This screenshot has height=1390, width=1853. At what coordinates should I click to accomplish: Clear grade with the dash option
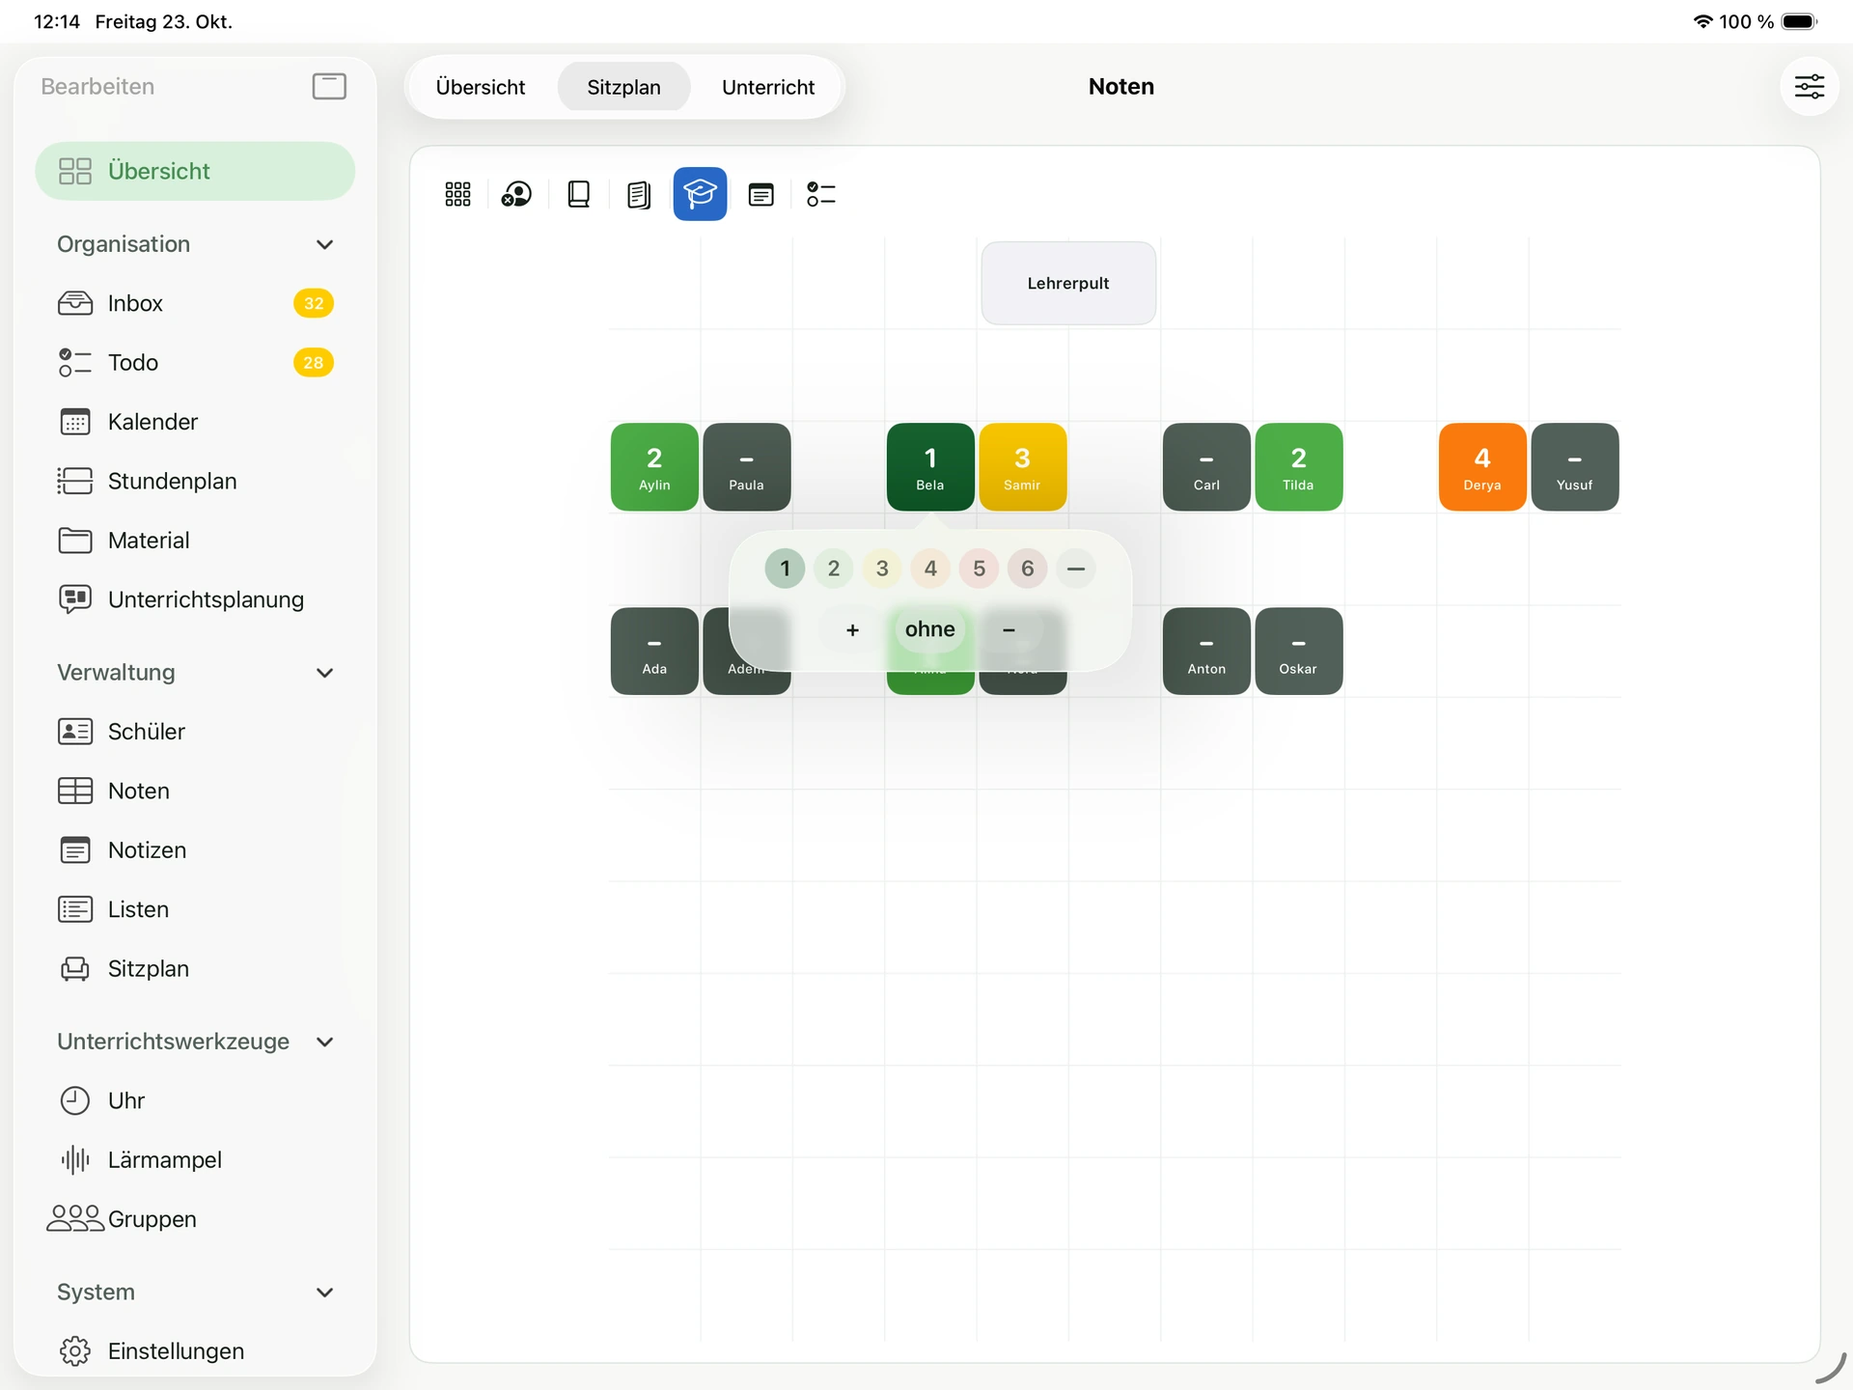pyautogui.click(x=1076, y=569)
